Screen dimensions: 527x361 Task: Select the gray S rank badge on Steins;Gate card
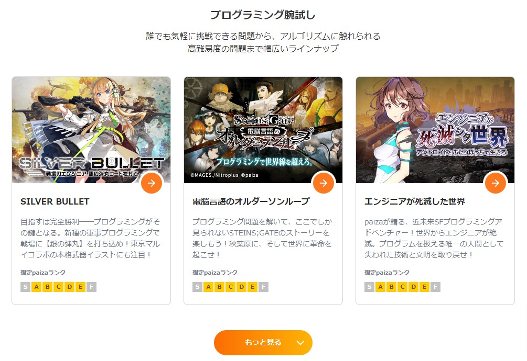[198, 287]
